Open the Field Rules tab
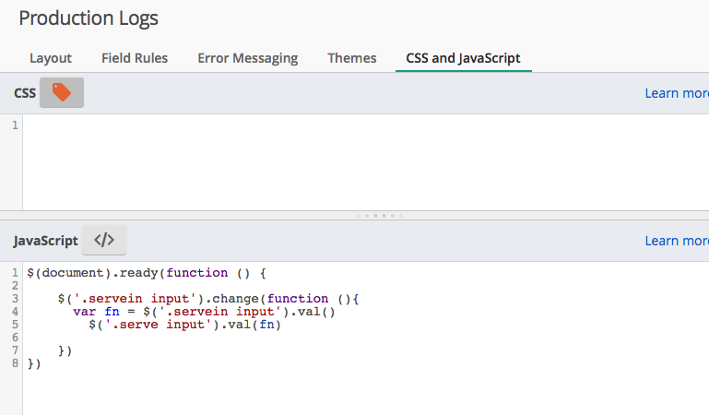709x415 pixels. [135, 58]
